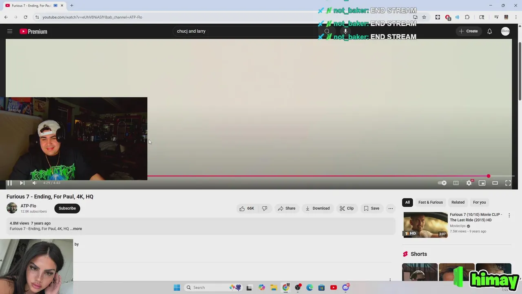Screen dimensions: 522x294
Task: Open the Chrome profile avatar
Action: [506, 17]
